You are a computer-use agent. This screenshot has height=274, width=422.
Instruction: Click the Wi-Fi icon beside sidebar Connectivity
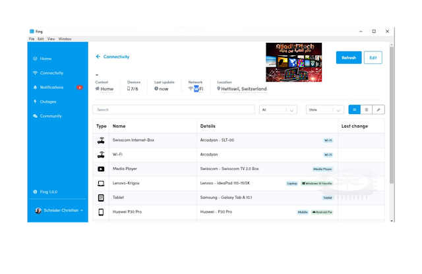point(35,73)
